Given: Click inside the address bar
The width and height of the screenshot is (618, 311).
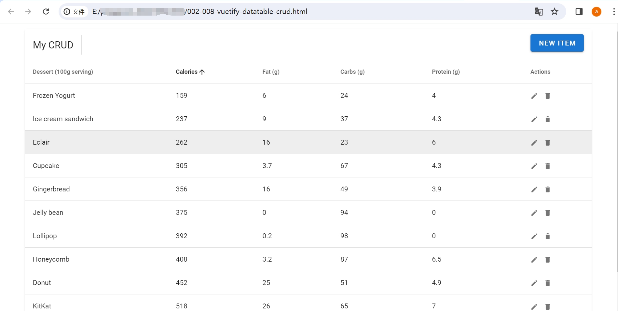Looking at the screenshot, I should [x=293, y=11].
